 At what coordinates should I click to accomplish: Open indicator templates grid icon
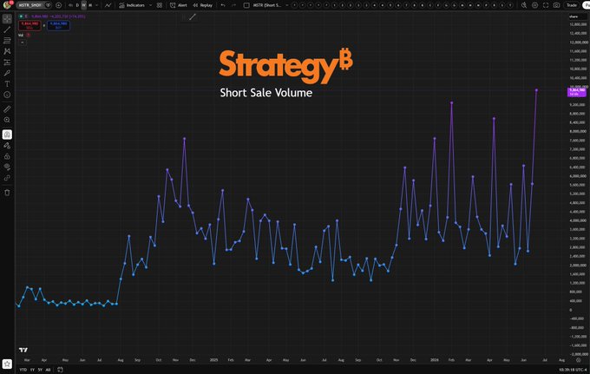point(160,5)
